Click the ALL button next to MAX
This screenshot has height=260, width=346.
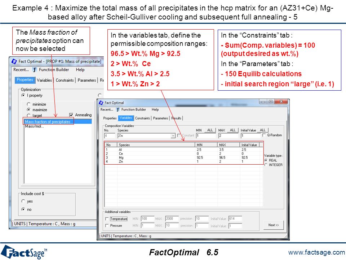[232, 130]
